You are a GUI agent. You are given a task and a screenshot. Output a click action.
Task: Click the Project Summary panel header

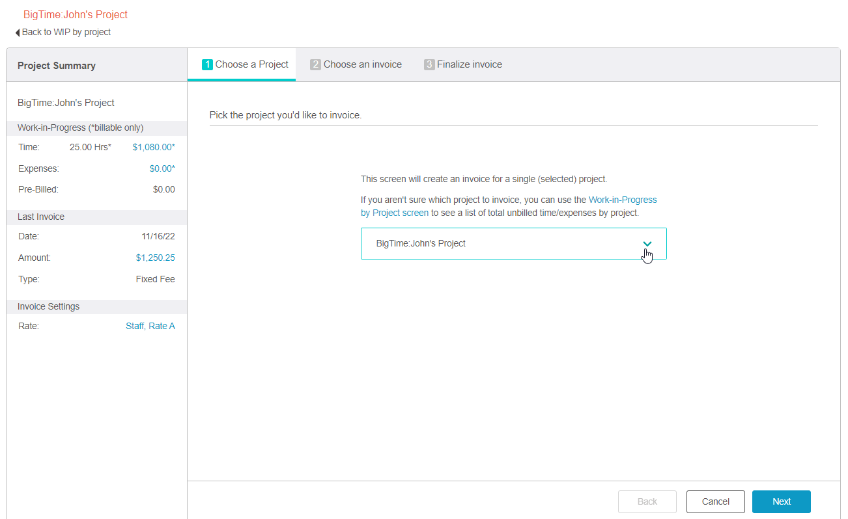tap(96, 65)
